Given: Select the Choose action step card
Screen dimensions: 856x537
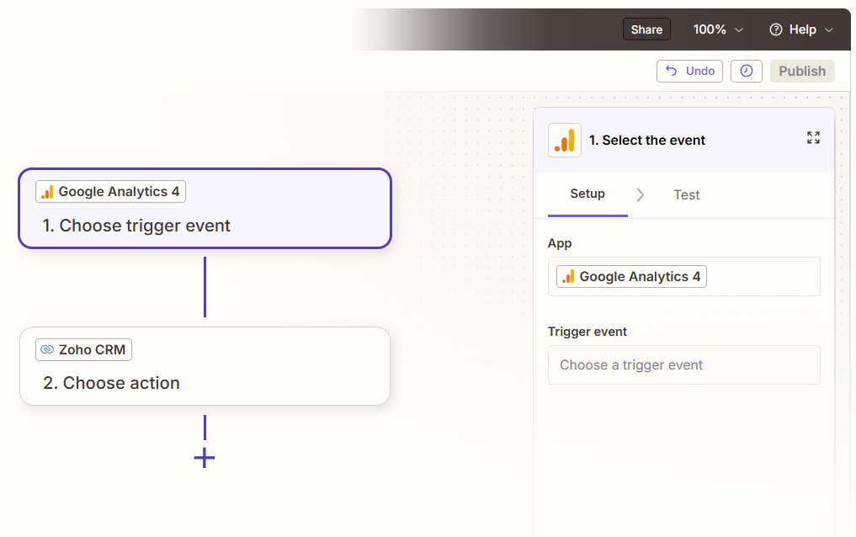Looking at the screenshot, I should tap(205, 366).
